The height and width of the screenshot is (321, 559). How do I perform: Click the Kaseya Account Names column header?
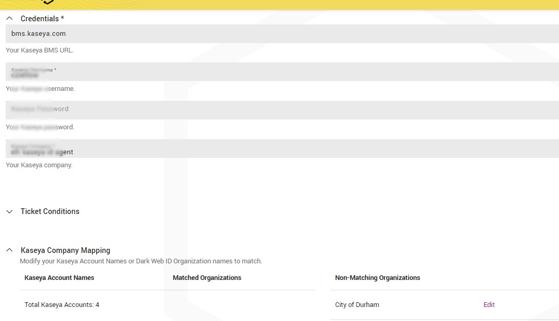click(59, 277)
